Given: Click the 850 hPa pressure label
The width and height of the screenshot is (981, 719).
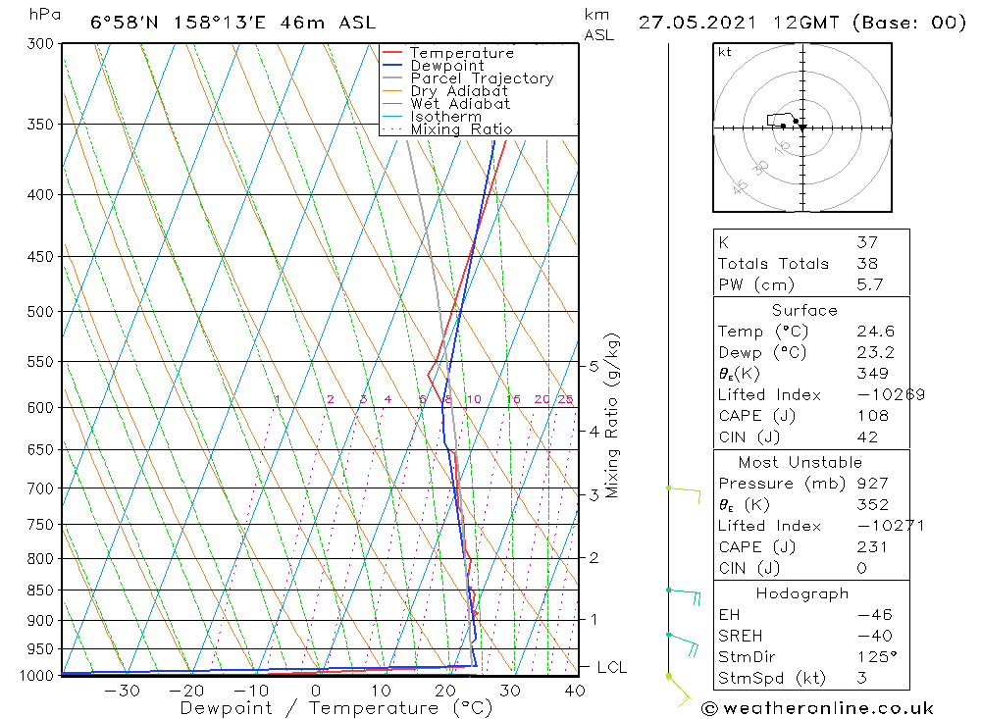Looking at the screenshot, I should [40, 591].
